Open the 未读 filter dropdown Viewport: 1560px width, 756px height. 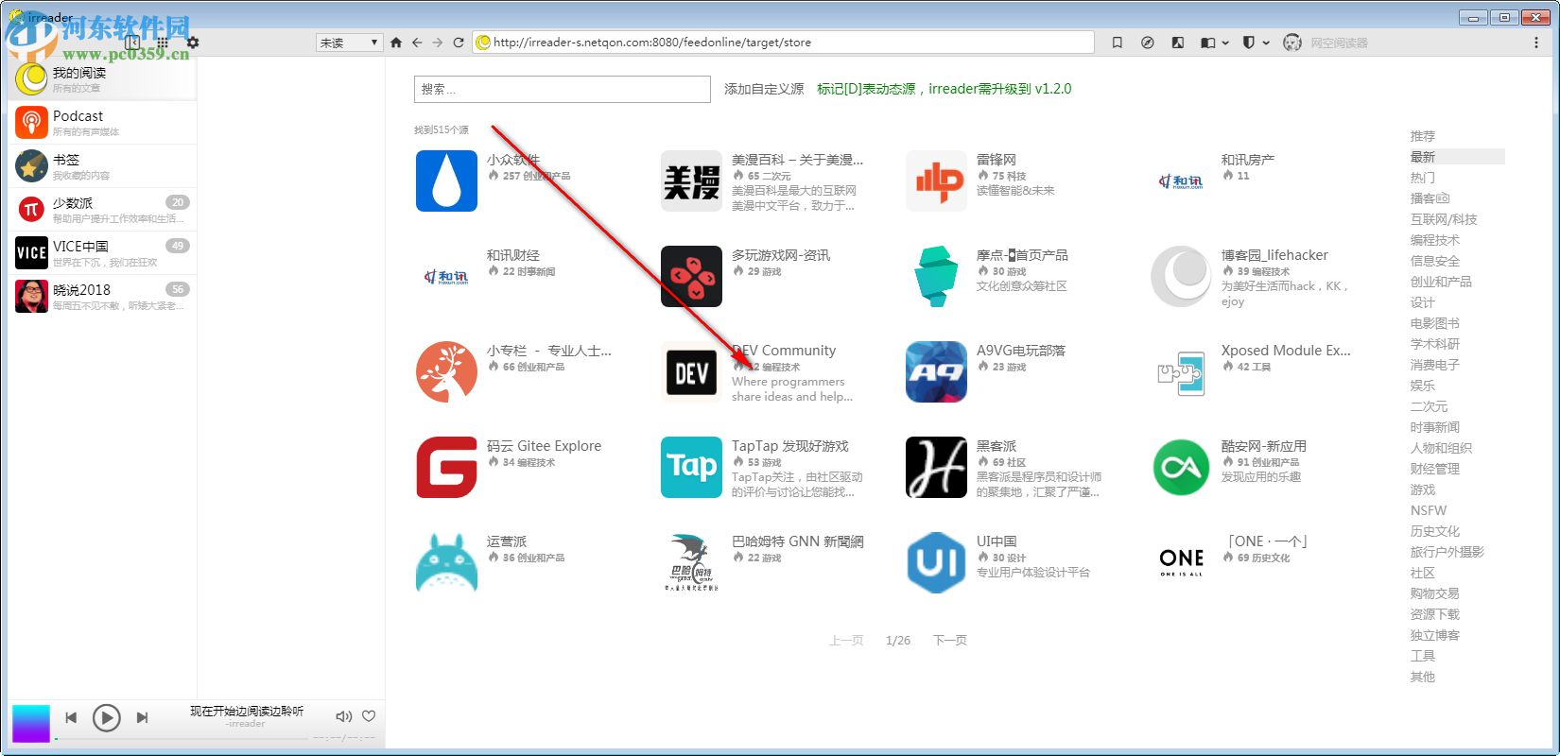(349, 43)
